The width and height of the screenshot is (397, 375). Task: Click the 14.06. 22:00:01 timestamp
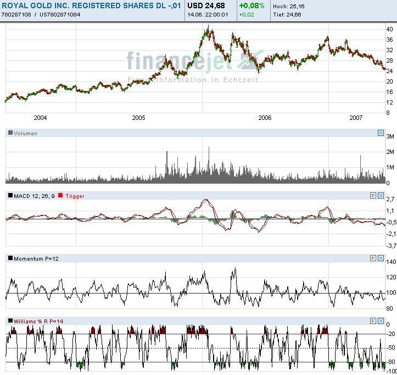point(208,14)
